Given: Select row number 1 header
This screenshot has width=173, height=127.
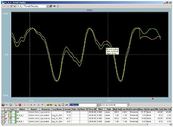Looking at the screenshot, I should coord(3,113).
